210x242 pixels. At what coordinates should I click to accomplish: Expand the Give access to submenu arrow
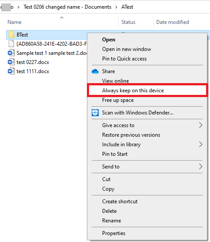[x=200, y=125]
